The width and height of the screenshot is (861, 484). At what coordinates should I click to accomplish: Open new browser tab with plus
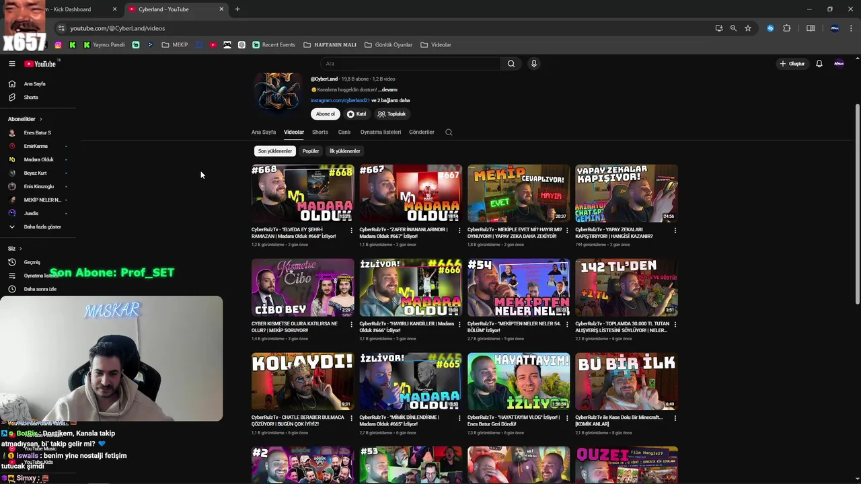[x=237, y=9]
